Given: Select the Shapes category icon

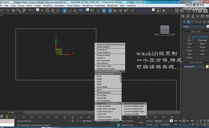Looking at the screenshot, I should [x=188, y=22].
